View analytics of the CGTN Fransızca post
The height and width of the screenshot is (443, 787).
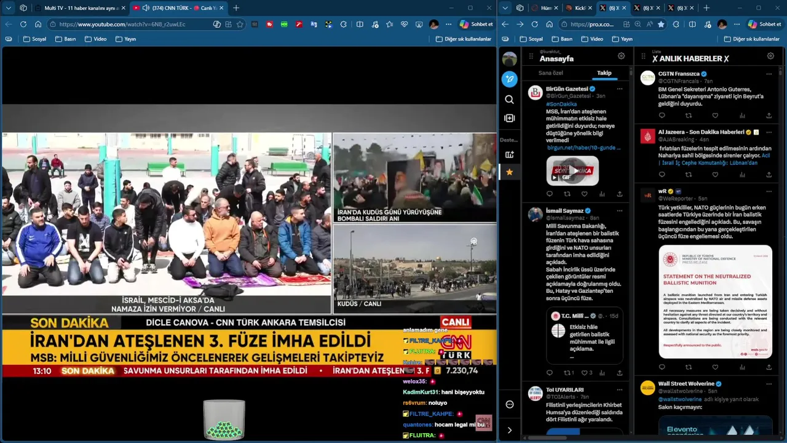tap(742, 115)
